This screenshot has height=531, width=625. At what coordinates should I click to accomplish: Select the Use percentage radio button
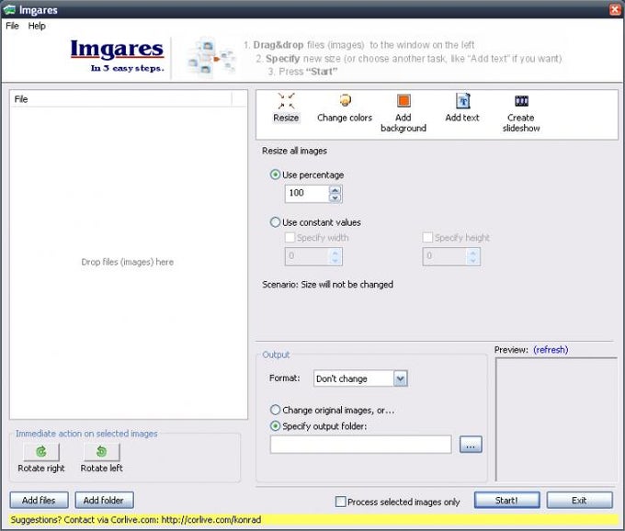275,175
